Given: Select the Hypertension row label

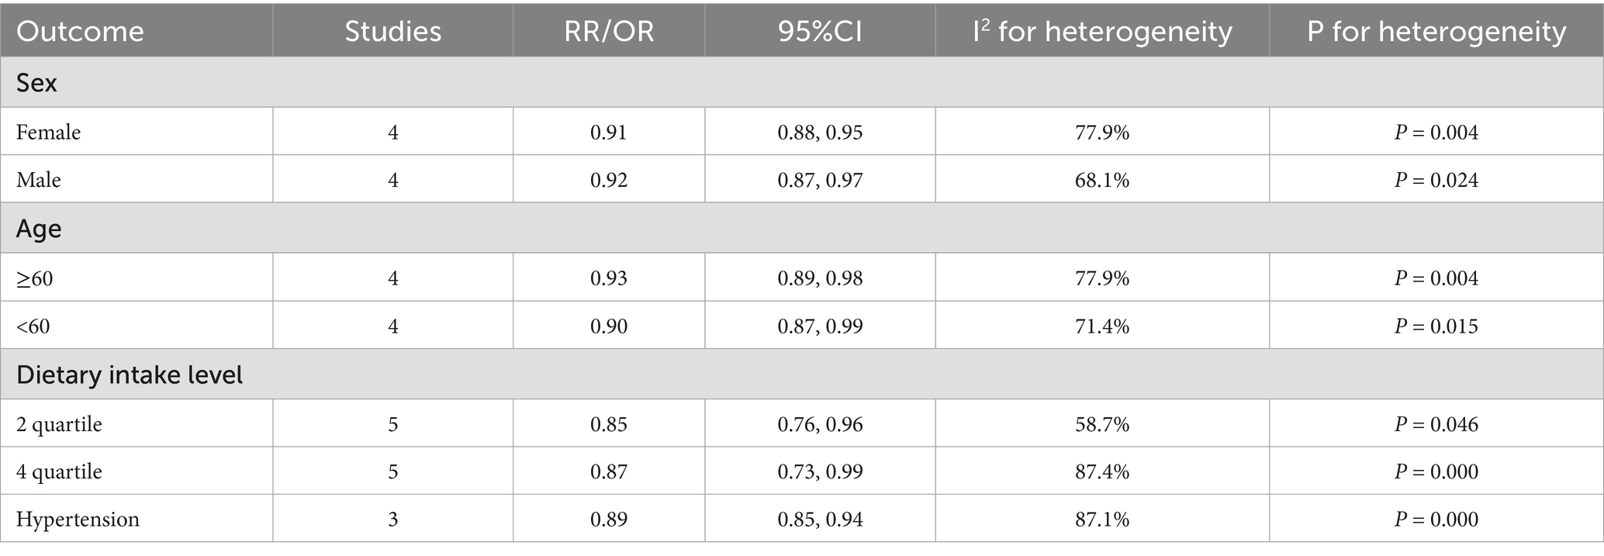Looking at the screenshot, I should pyautogui.click(x=78, y=519).
